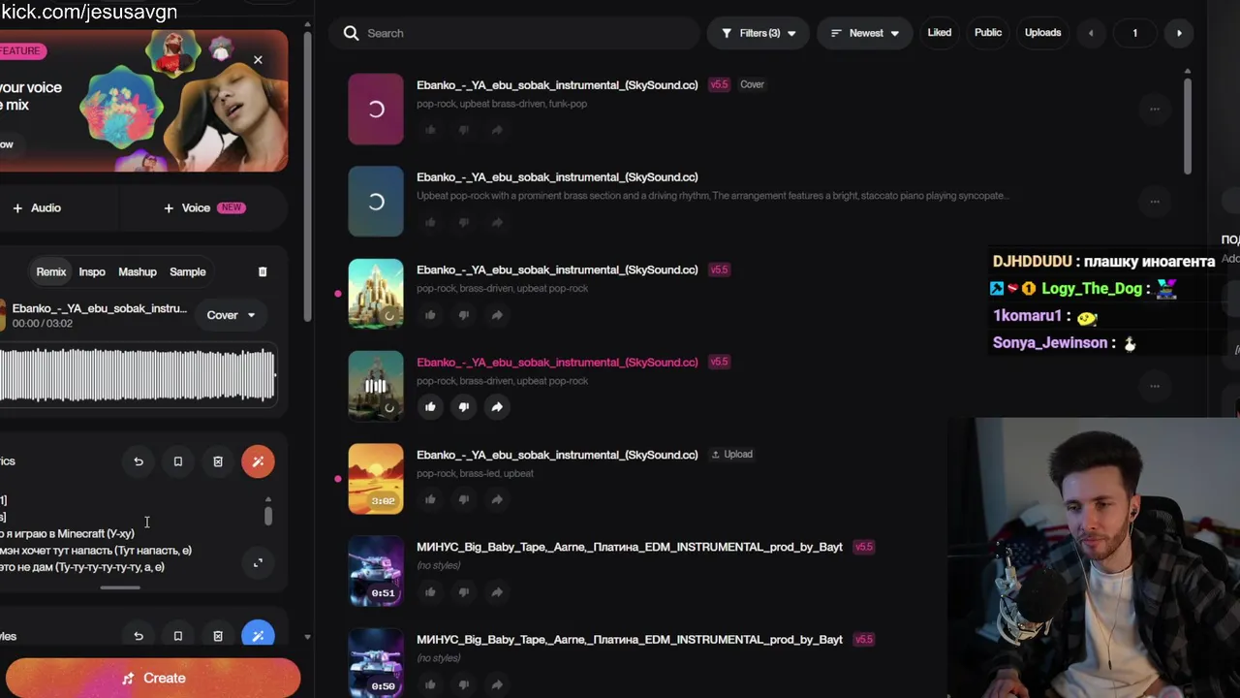
Task: Open the first Ebanko Cover song title
Action: [x=557, y=85]
